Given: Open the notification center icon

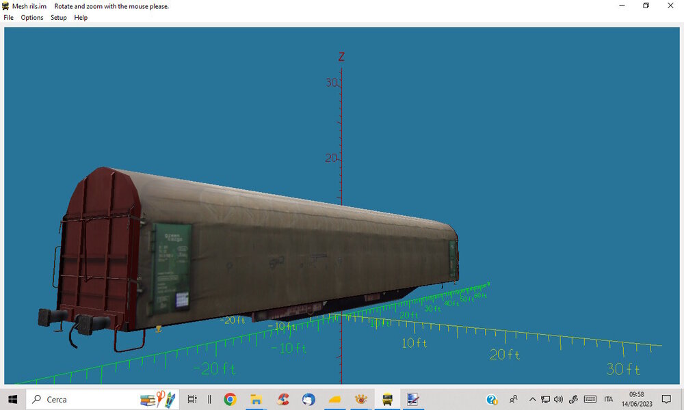Looking at the screenshot, I should 666,399.
